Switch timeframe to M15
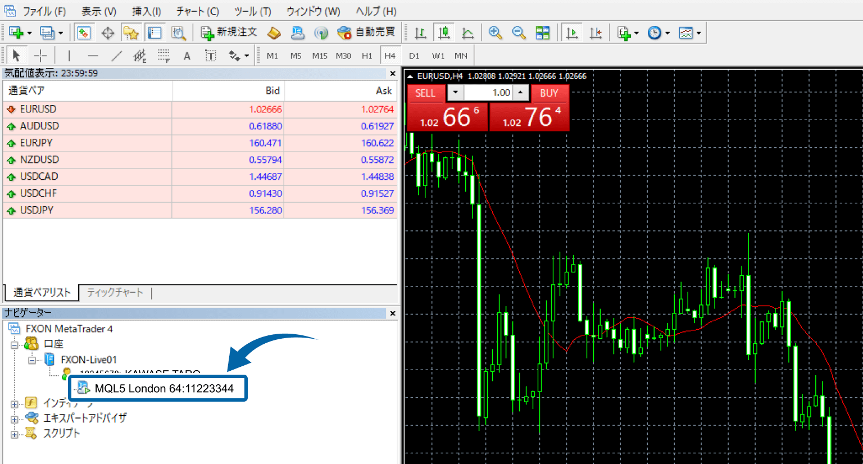 [320, 56]
